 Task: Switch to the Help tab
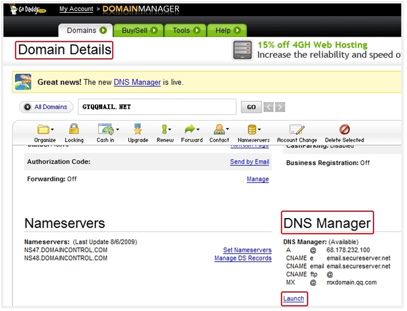pyautogui.click(x=227, y=30)
